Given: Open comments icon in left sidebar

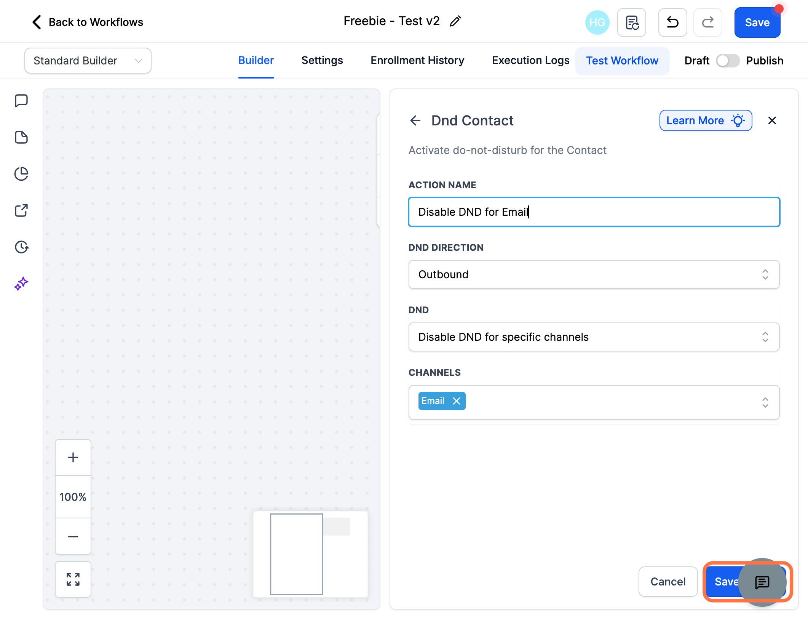Looking at the screenshot, I should point(21,101).
